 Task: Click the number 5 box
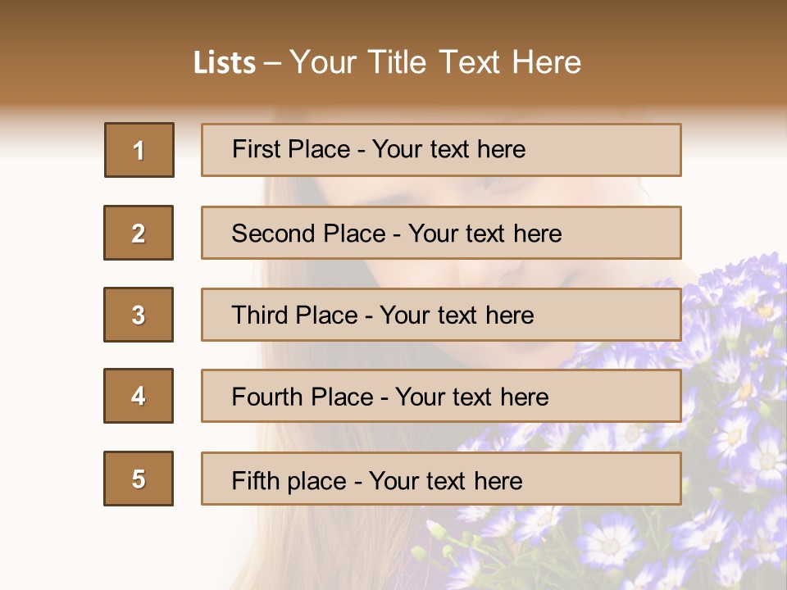point(139,479)
